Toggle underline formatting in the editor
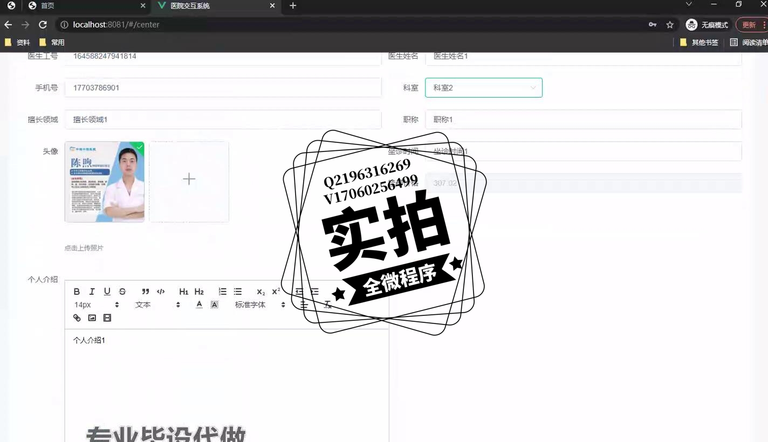 coord(107,292)
